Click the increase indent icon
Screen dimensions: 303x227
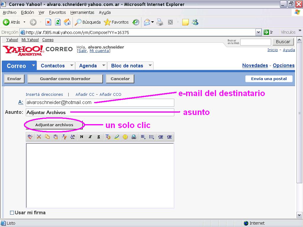pos(169,137)
